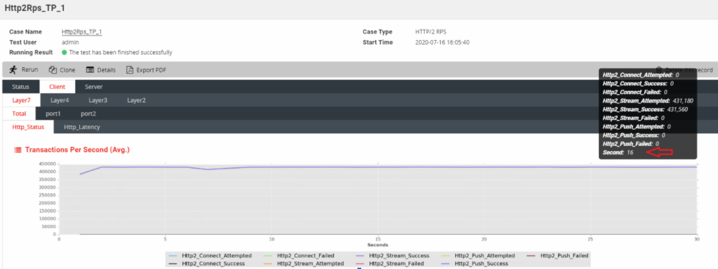Viewport: 718px width, 269px height.
Task: Toggle Http2_Connect_Failed series in legend
Action: [x=299, y=255]
